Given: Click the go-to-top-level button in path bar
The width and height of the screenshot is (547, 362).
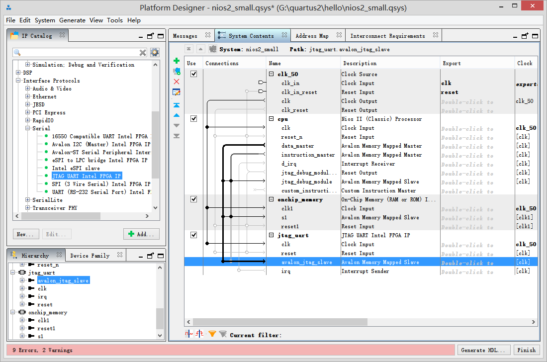Looking at the screenshot, I should tap(189, 49).
